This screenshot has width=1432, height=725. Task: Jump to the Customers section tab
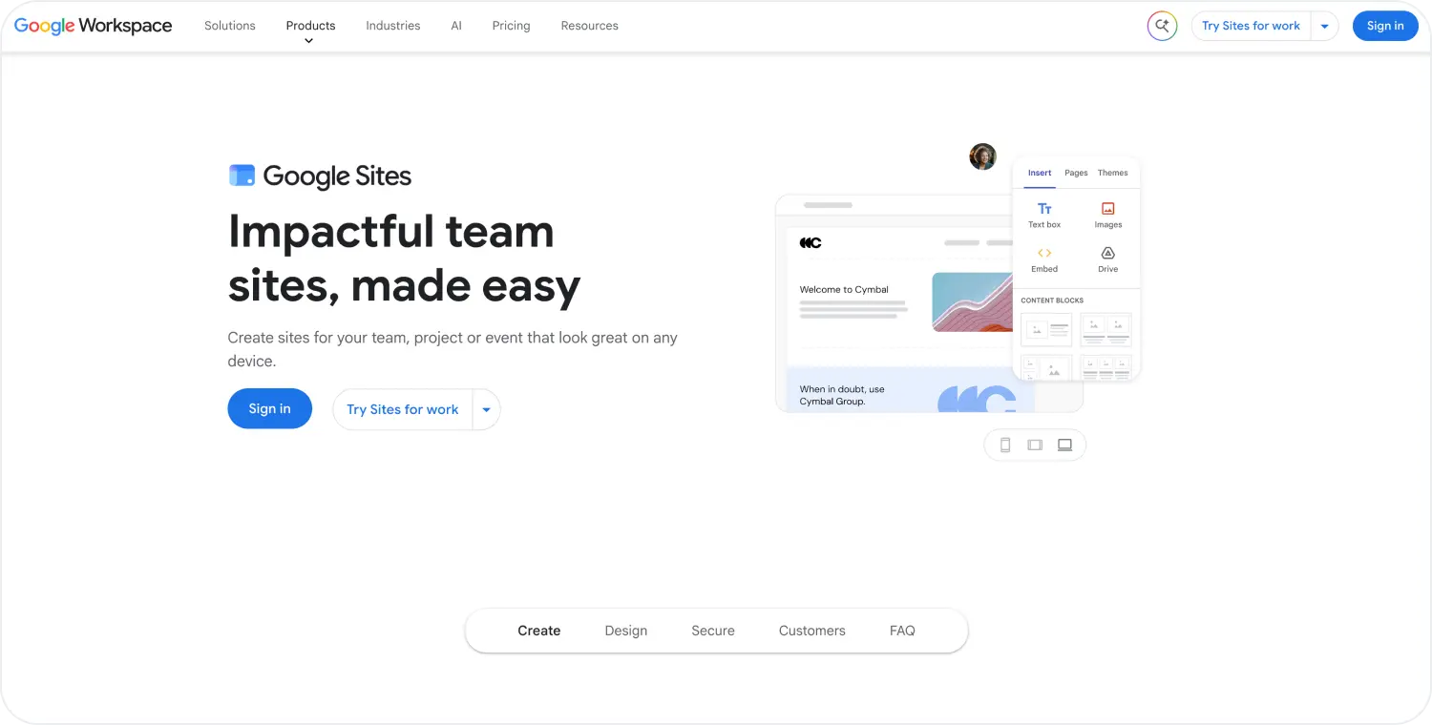point(812,631)
